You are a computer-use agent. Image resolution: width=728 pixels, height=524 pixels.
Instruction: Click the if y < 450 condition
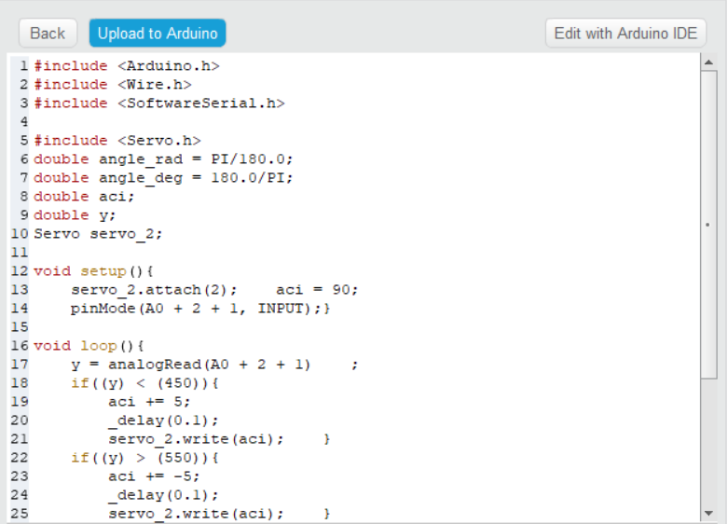coord(144,383)
